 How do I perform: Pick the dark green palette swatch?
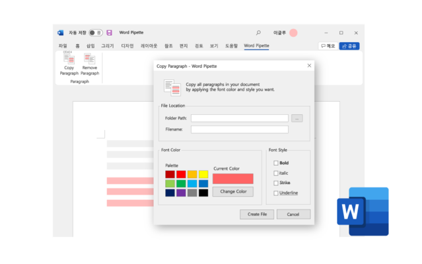[x=181, y=183]
